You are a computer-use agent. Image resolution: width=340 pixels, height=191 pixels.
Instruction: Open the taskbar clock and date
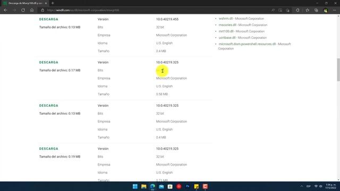pos(330,186)
